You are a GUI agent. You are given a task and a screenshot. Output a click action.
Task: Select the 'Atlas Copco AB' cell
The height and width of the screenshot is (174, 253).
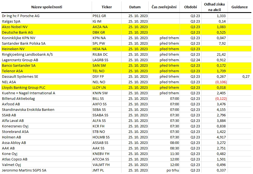coord(47,159)
